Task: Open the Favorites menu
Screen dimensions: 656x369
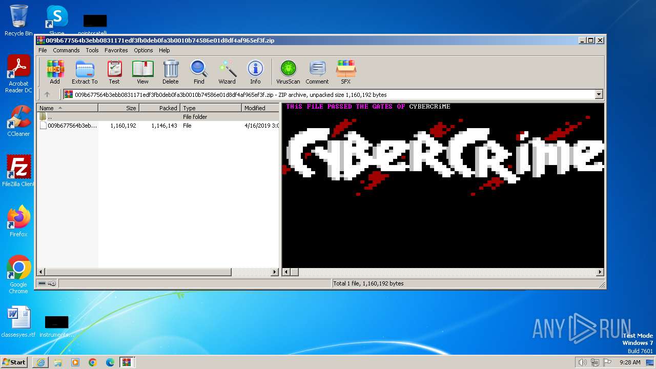Action: pos(116,50)
